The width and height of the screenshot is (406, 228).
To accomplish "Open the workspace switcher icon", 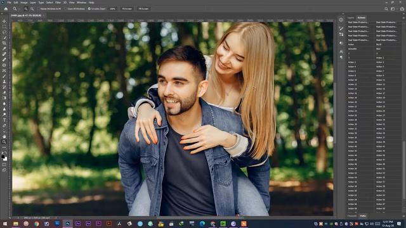I will 393,9.
